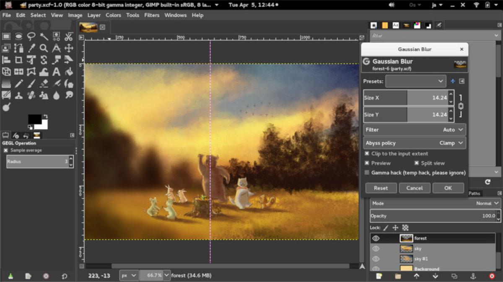Open the Presets dropdown
This screenshot has width=503, height=282.
coord(416,81)
